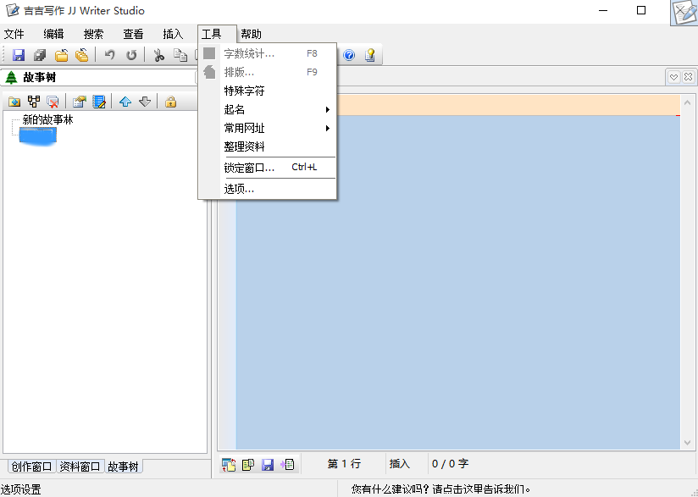Click the Help question mark icon
Image resolution: width=698 pixels, height=497 pixels.
(348, 54)
